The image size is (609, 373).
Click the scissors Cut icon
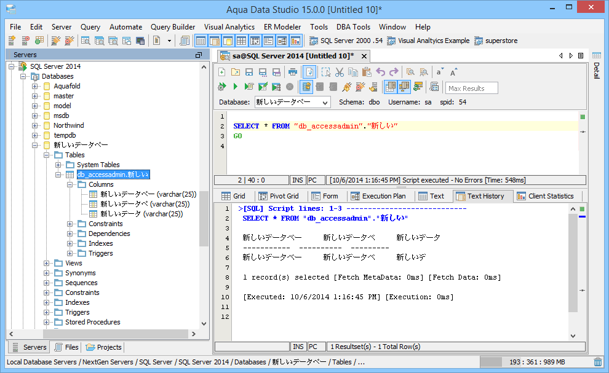click(339, 72)
